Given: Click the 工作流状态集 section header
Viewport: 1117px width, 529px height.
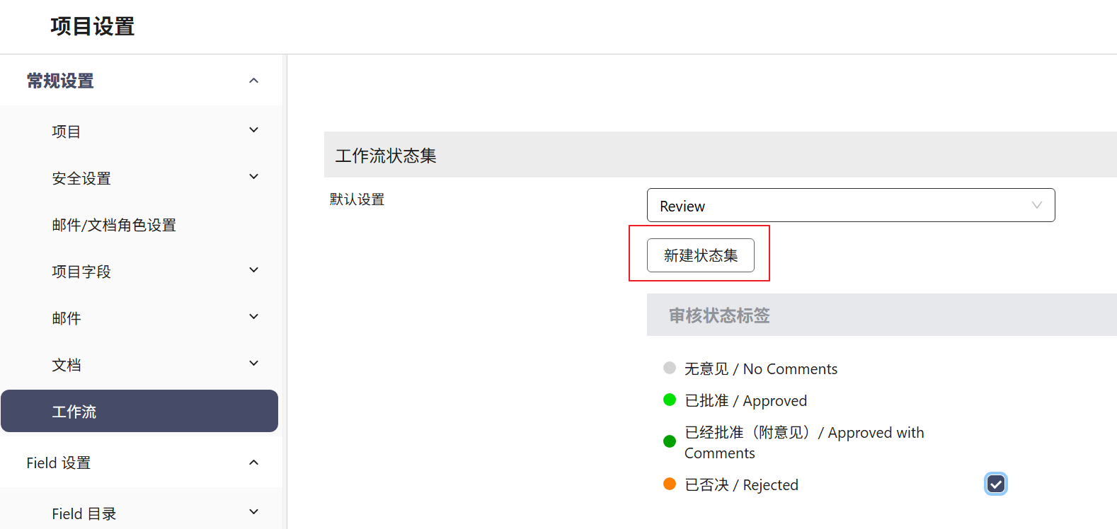Looking at the screenshot, I should coord(386,156).
